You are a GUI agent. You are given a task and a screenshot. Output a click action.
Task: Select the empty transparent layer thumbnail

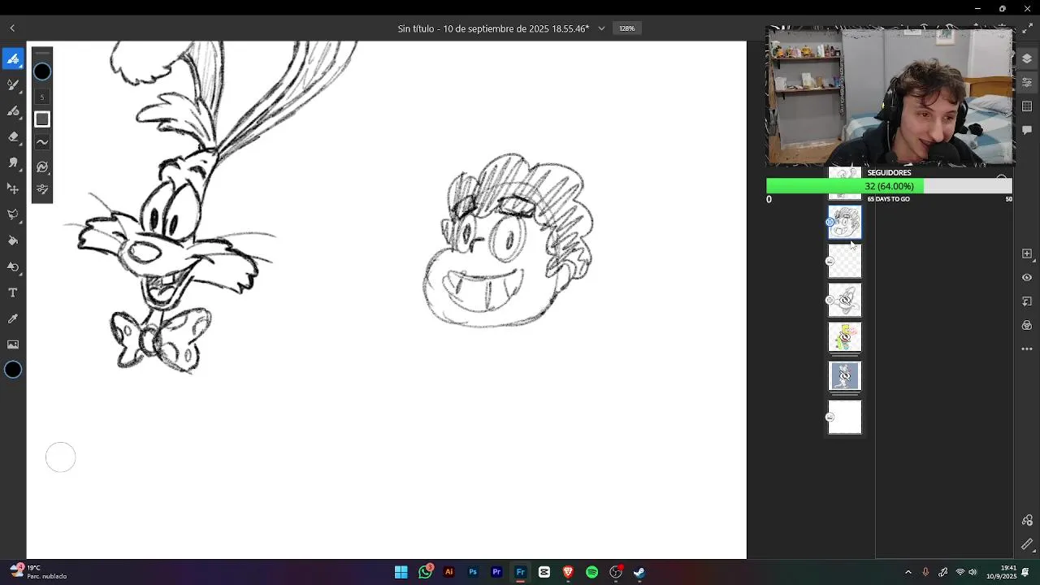(x=845, y=262)
